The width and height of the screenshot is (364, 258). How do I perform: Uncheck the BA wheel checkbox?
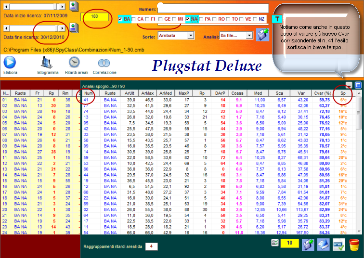(x=120, y=19)
